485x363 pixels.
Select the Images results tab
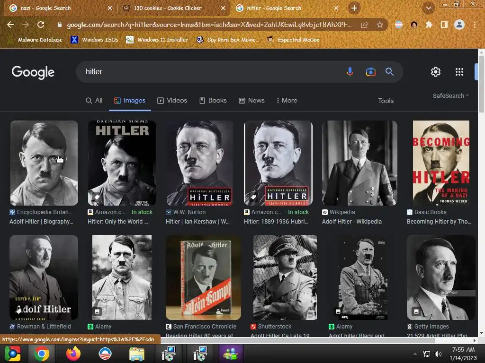point(130,100)
